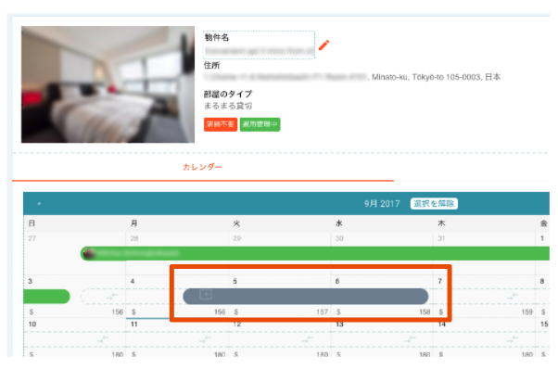
Task: Click the 水 weekday header
Action: (x=339, y=223)
